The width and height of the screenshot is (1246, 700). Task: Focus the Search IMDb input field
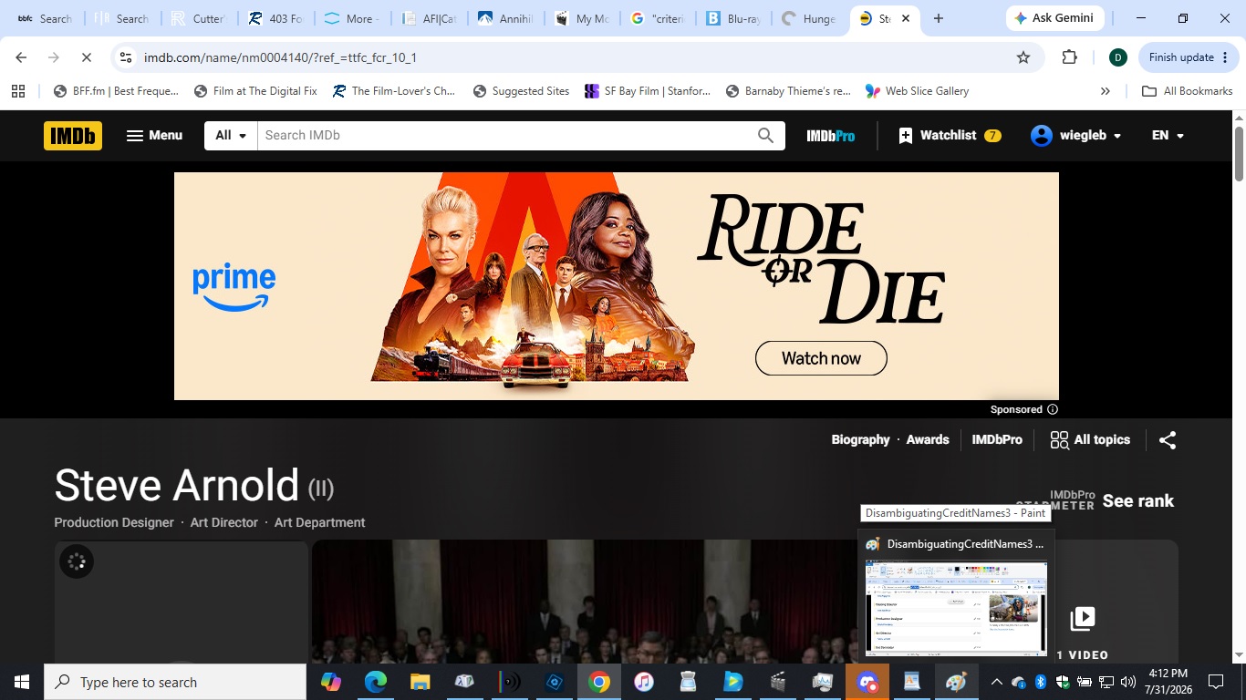pos(505,136)
